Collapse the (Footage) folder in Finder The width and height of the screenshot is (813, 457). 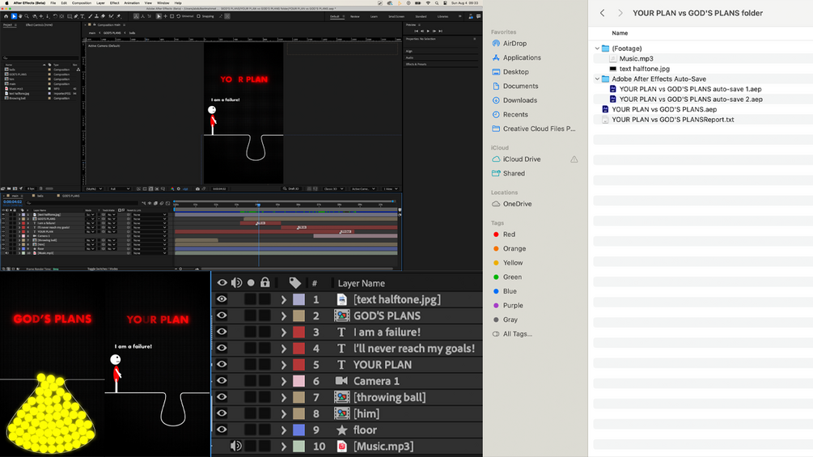[x=597, y=49]
